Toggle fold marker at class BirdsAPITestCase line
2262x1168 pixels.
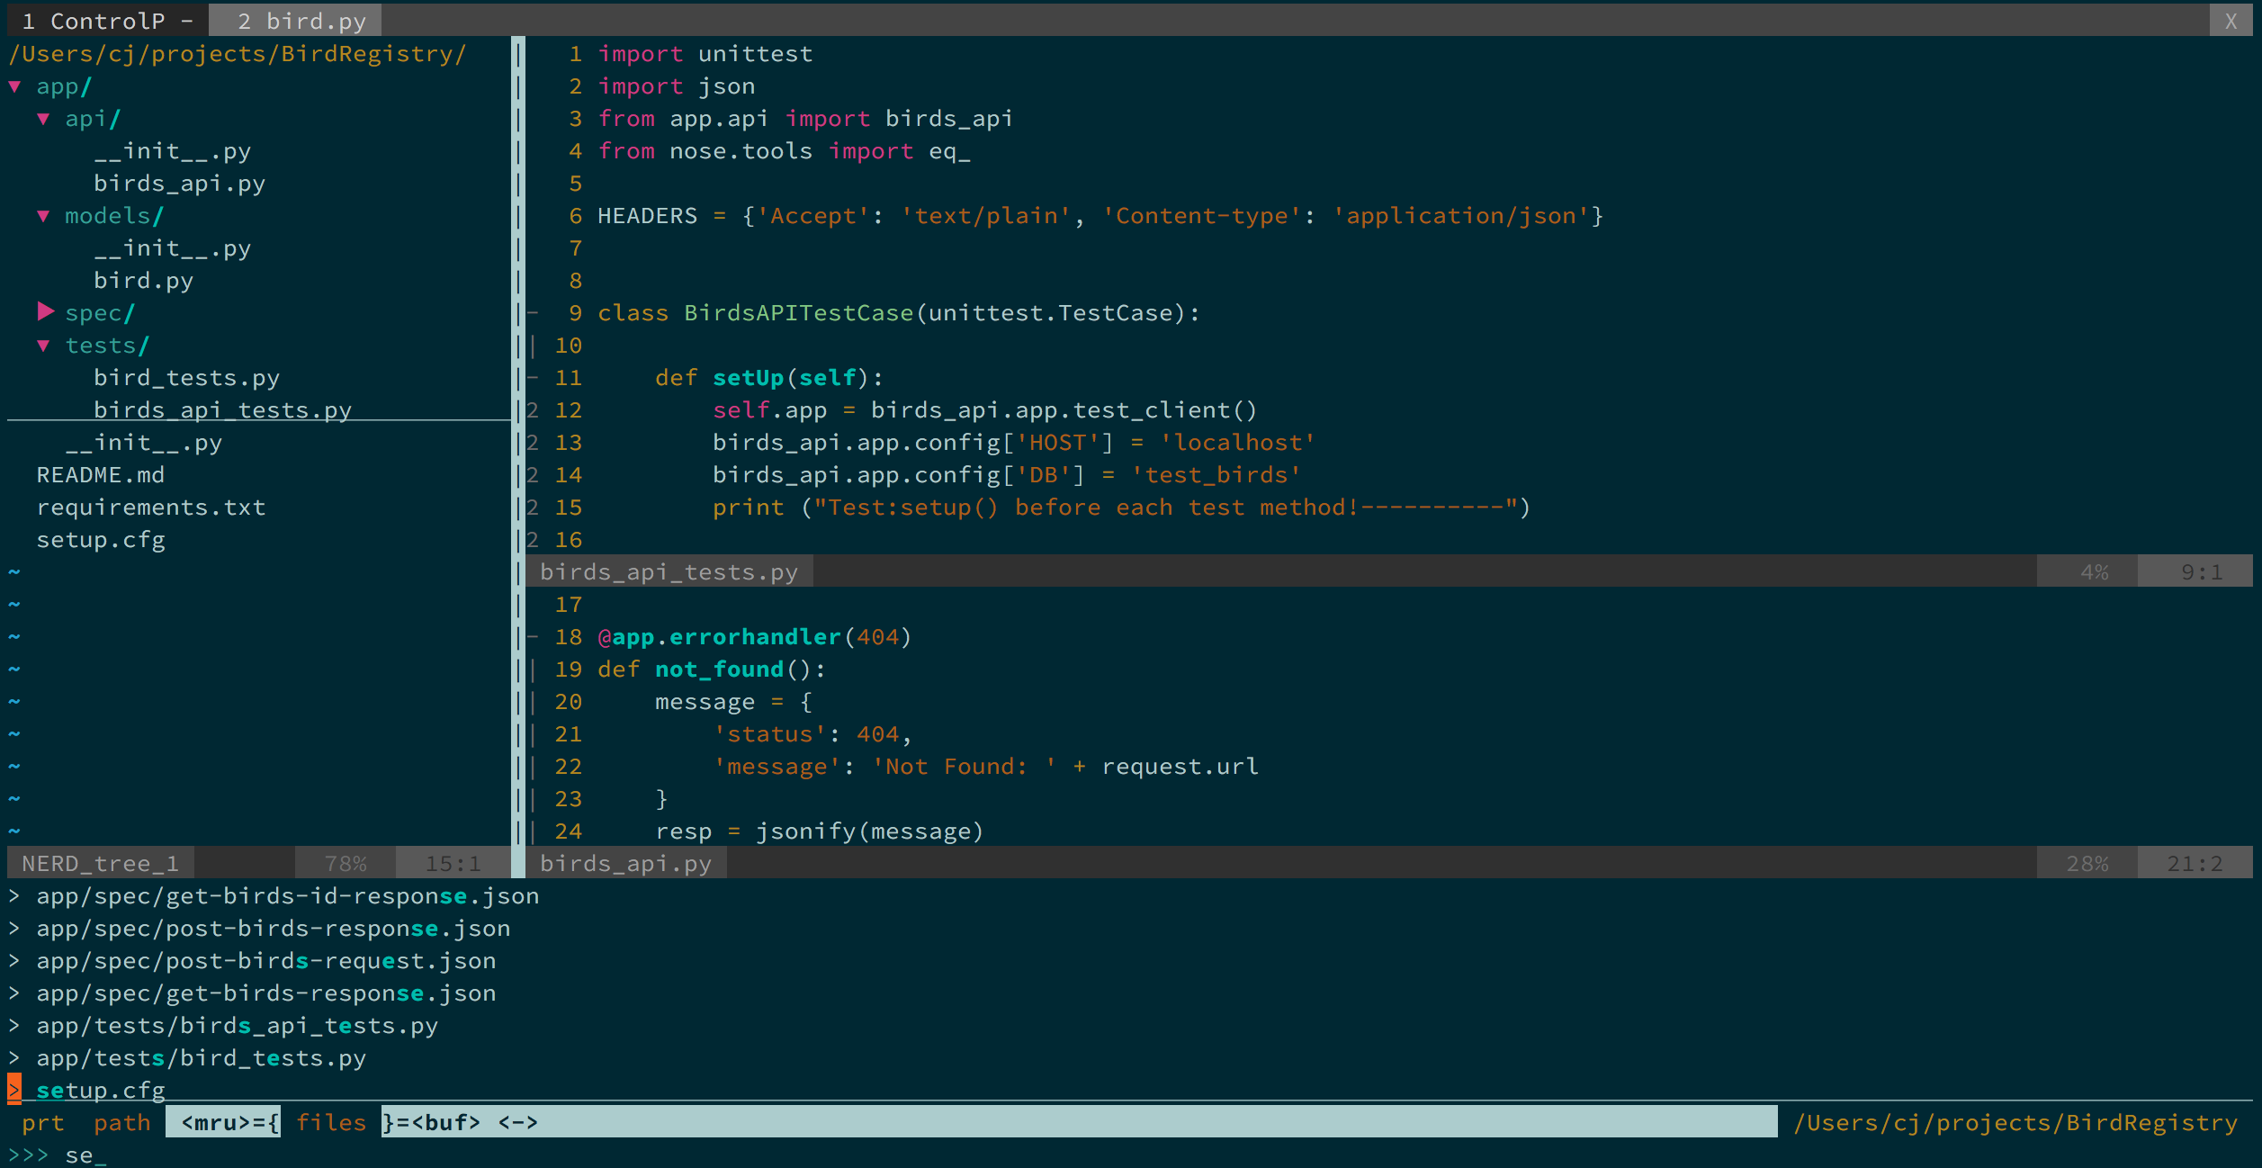coord(533,313)
